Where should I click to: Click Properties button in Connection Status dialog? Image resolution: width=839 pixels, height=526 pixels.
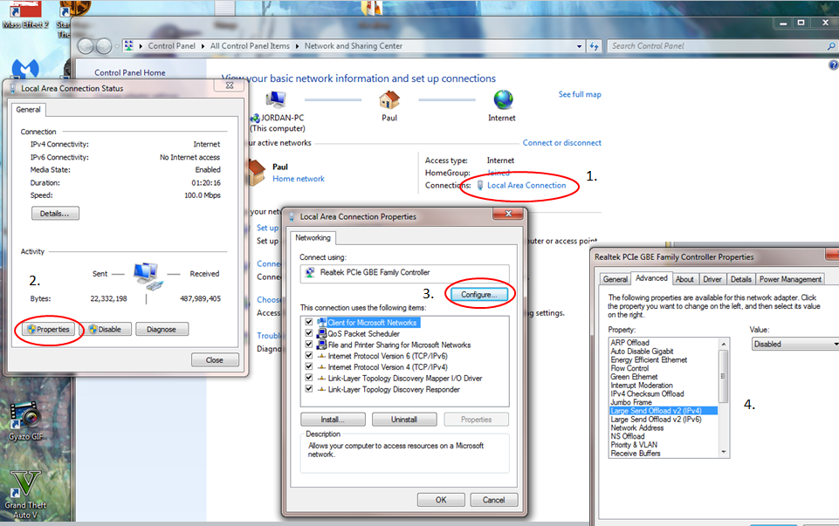pos(49,329)
